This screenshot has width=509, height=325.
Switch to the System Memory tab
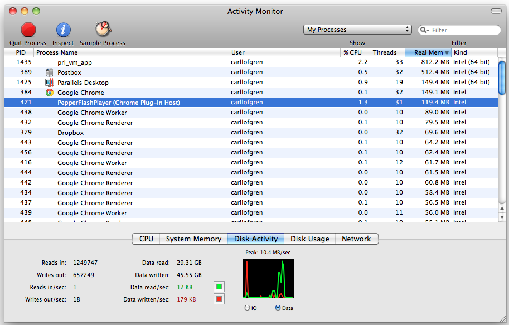tap(193, 239)
